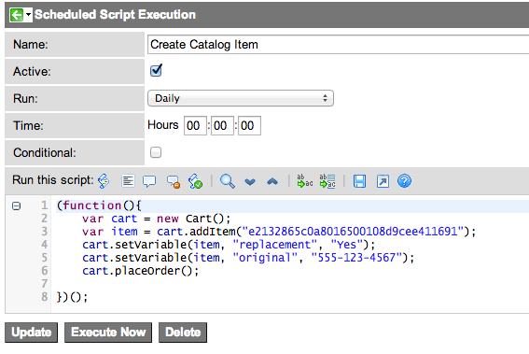
Task: Collapse code fold on line 1
Action: (16, 205)
